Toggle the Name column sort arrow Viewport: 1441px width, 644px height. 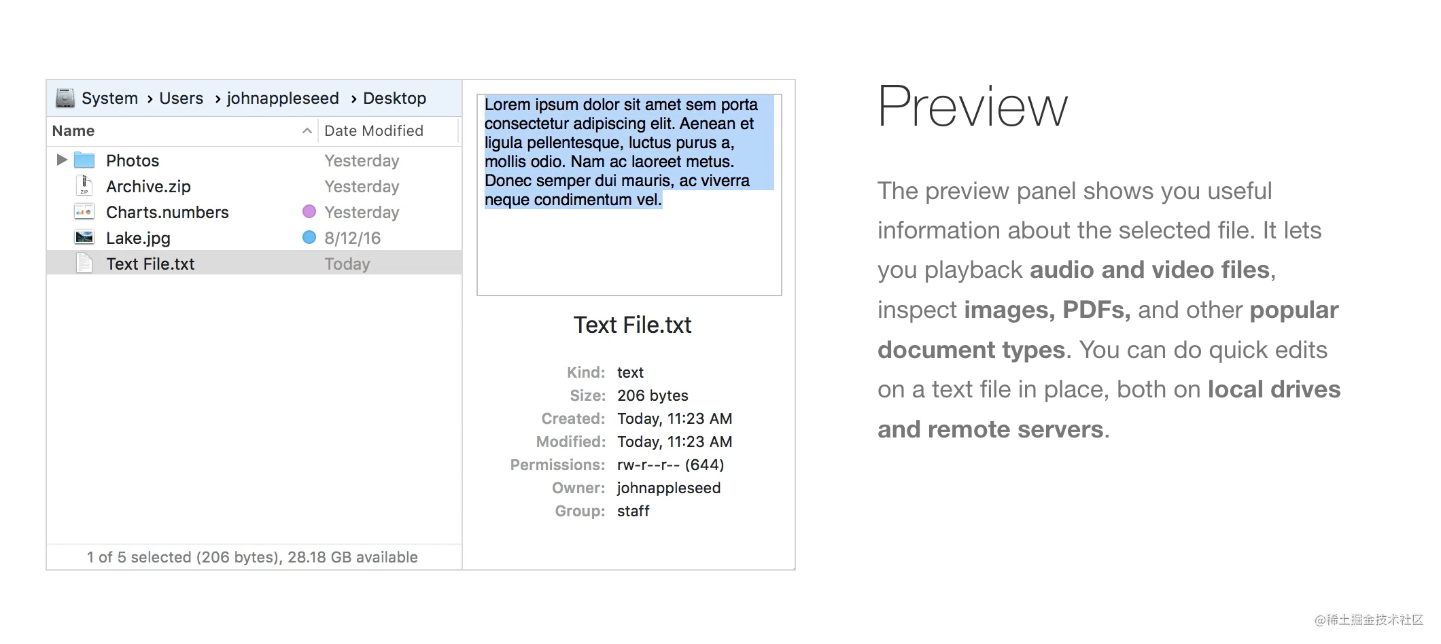point(307,130)
